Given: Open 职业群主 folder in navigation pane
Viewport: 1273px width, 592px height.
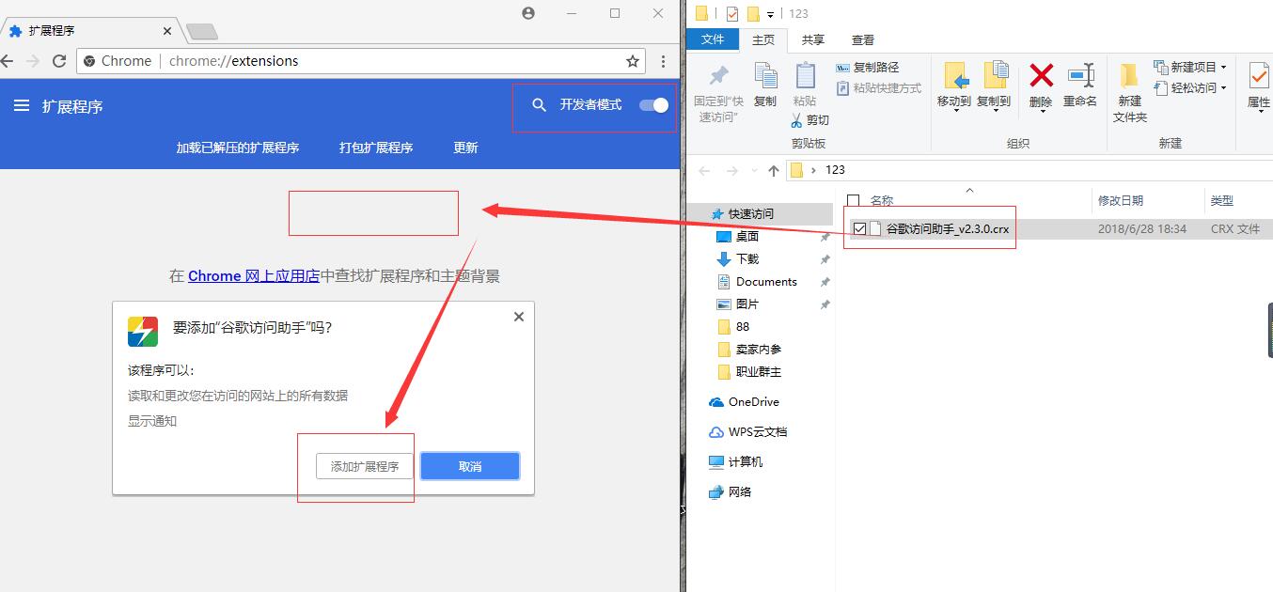Looking at the screenshot, I should 758,371.
